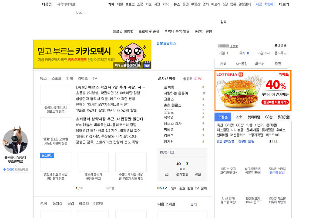Image resolution: width=309 pixels, height=218 pixels.
Task: Open 옥션 shopping mall link
Action: [220, 125]
